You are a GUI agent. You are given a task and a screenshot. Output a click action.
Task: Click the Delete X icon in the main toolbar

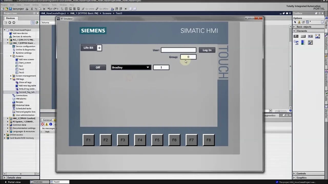click(x=44, y=9)
